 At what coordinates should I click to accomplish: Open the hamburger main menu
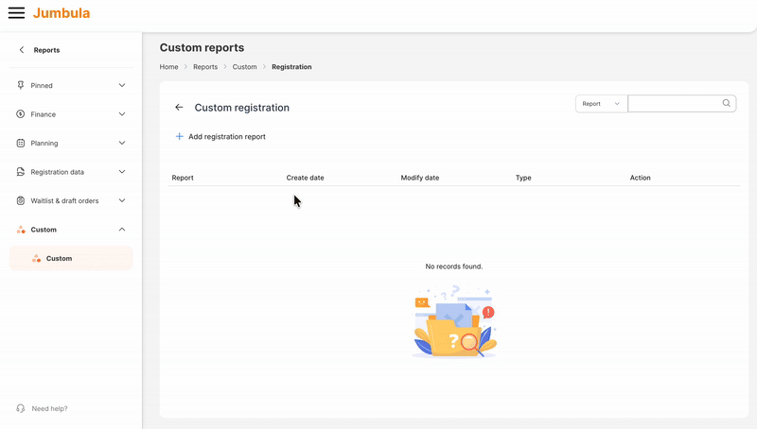16,13
